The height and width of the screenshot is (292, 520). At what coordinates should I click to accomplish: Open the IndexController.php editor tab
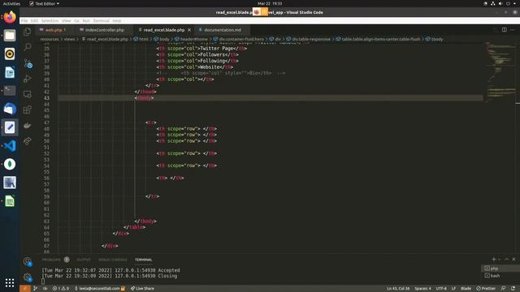(104, 30)
